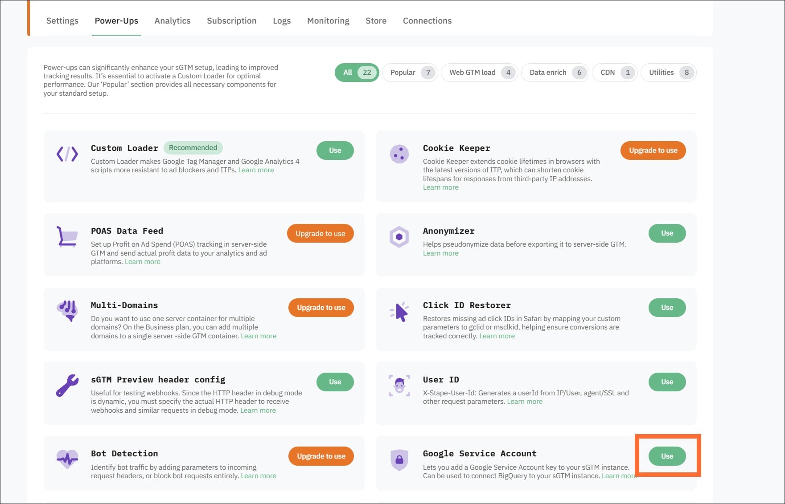
Task: Click Use for Google Service Account
Action: tap(667, 456)
